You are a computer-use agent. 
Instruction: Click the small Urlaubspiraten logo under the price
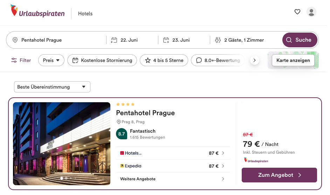pos(256,160)
